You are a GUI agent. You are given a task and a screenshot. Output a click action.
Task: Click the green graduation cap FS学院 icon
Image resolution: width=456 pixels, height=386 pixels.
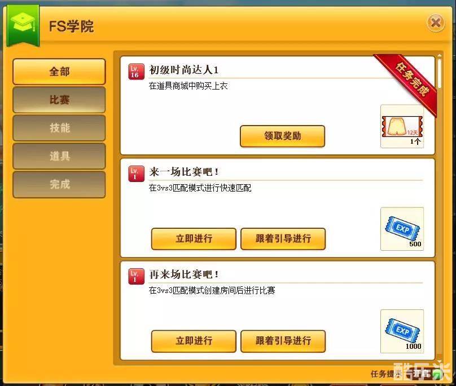23,25
